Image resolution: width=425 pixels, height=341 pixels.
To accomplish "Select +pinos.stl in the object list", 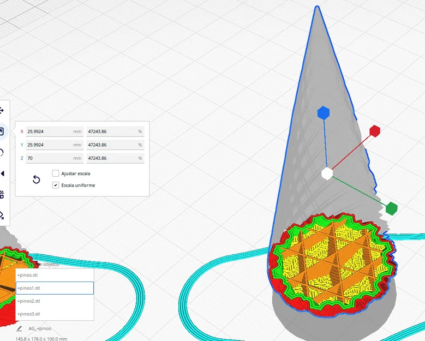I will (55, 275).
